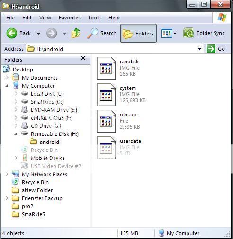Select Removable Disk (H:)
Viewport: 233px width, 239px height.
tap(54, 134)
